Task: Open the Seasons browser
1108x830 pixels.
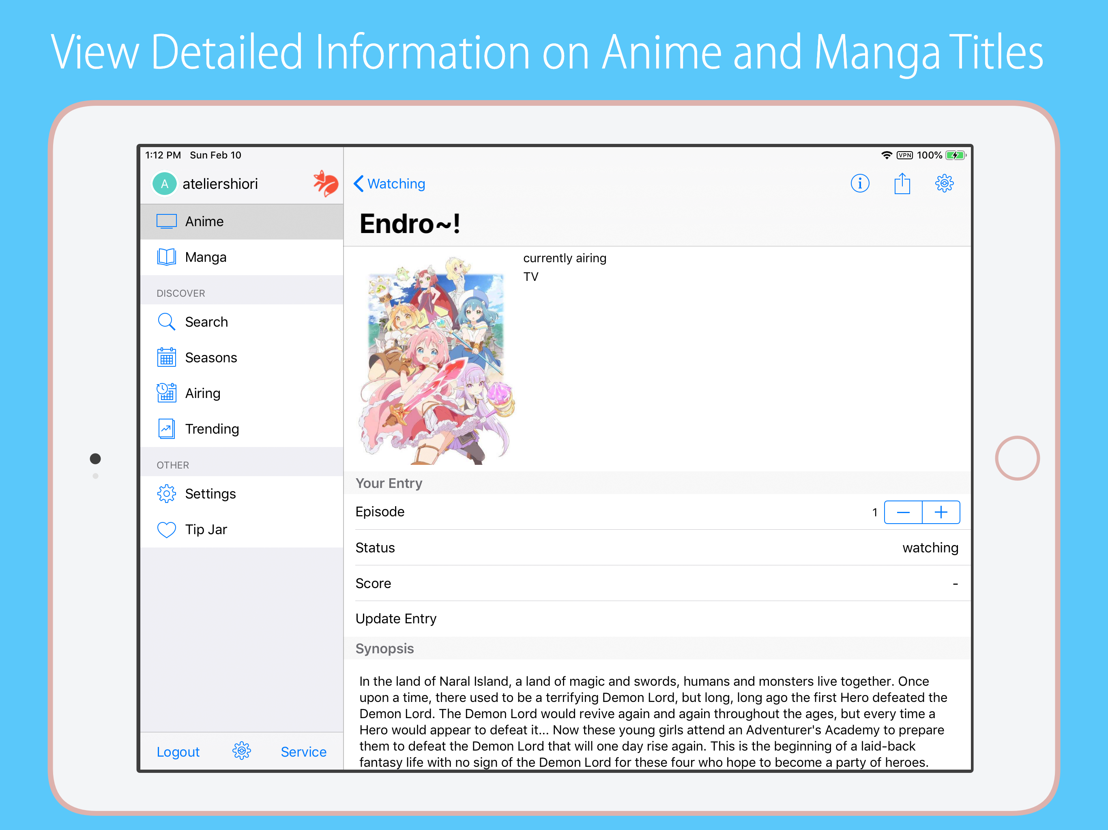Action: click(x=241, y=357)
